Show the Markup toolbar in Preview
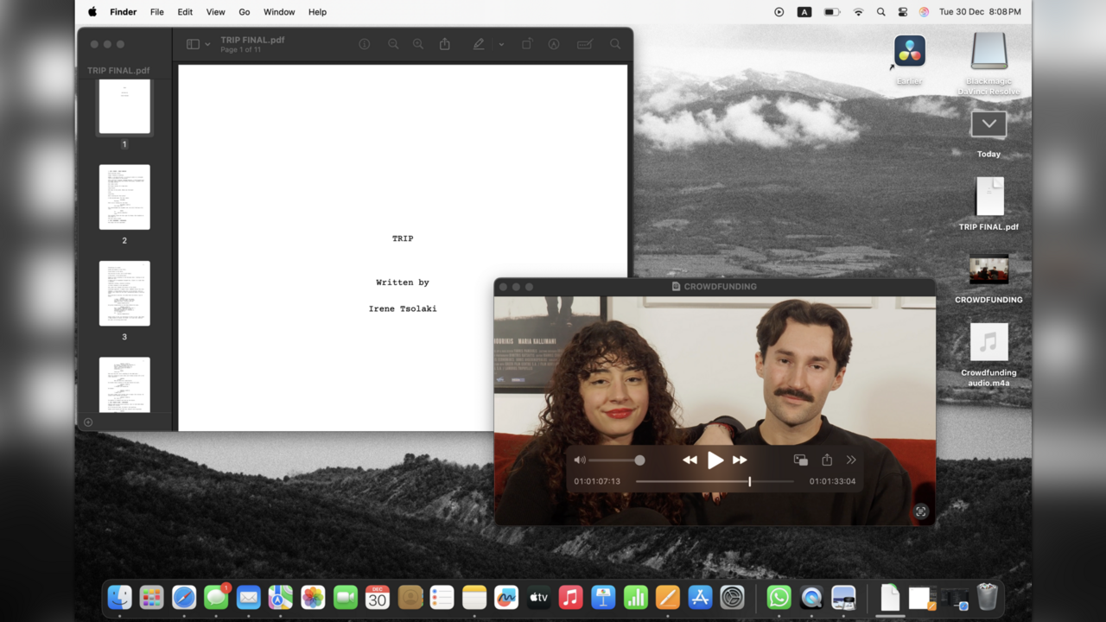 [554, 44]
